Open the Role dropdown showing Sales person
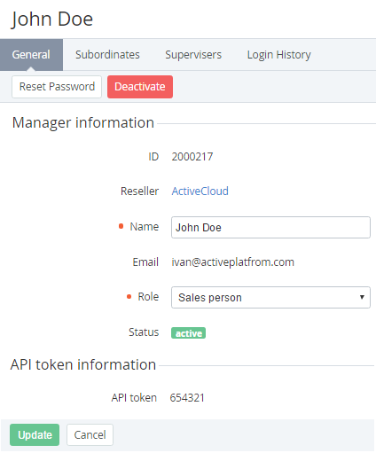The image size is (376, 453). click(270, 298)
